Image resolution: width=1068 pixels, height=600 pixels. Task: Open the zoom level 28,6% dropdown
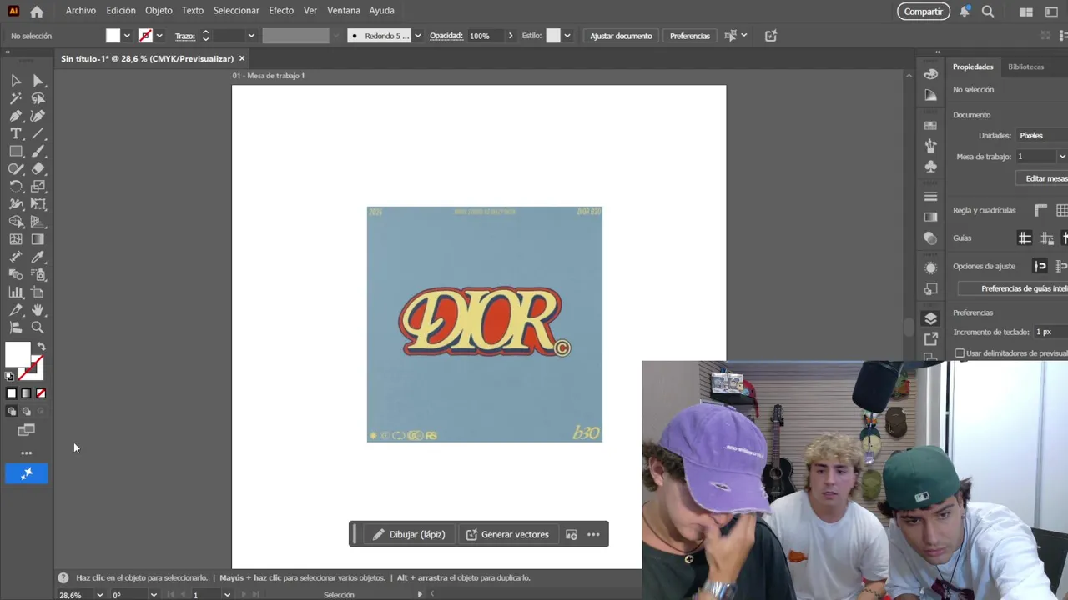click(x=99, y=595)
